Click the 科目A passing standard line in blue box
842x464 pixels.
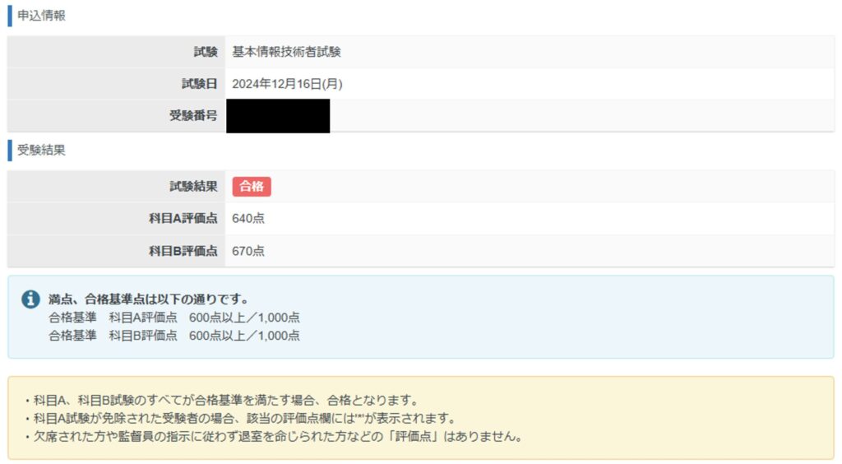173,318
